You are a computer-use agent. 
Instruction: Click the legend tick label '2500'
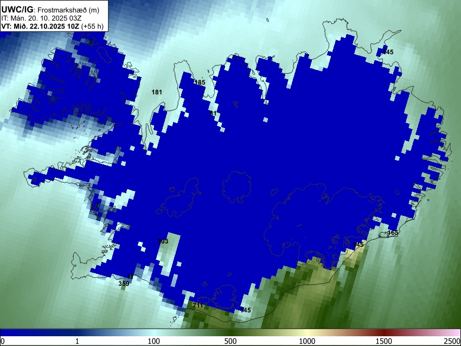tap(452, 341)
